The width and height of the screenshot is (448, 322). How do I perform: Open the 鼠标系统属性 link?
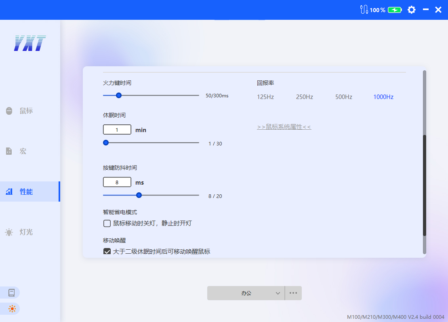[284, 127]
